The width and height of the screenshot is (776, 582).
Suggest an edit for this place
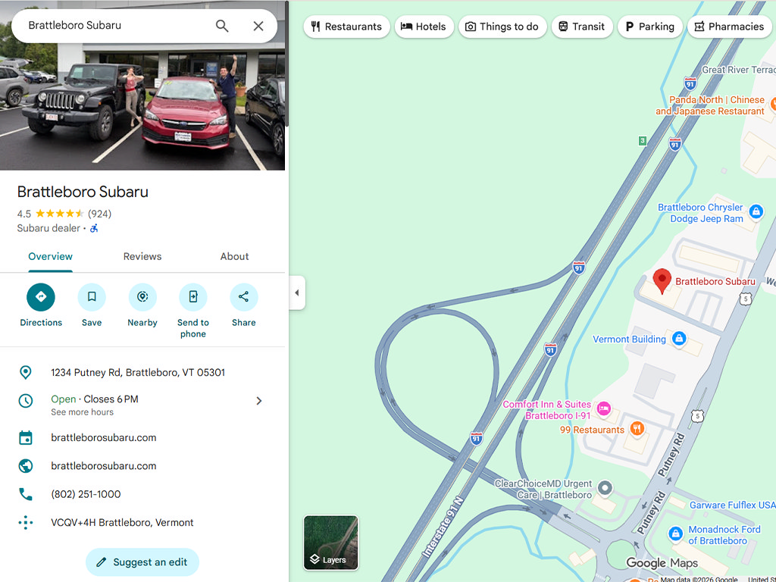click(x=142, y=562)
